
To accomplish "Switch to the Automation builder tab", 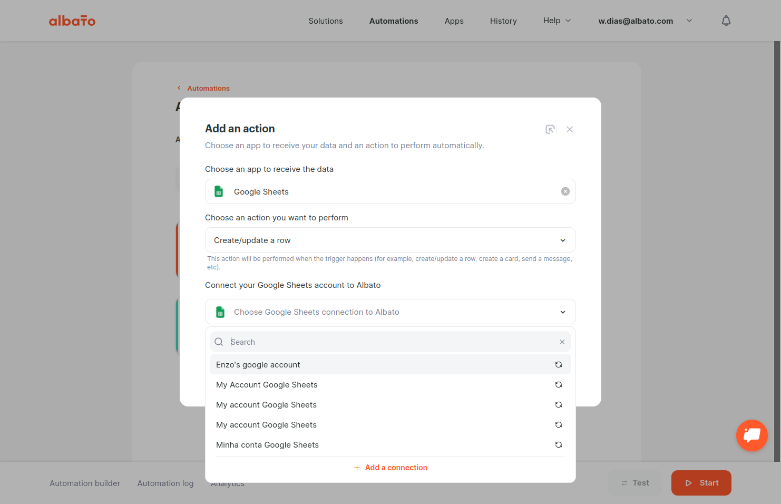I will [85, 483].
